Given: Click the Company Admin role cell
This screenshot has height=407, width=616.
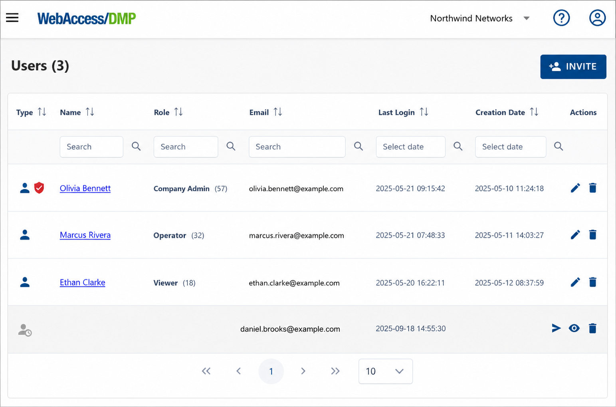Looking at the screenshot, I should [x=190, y=189].
